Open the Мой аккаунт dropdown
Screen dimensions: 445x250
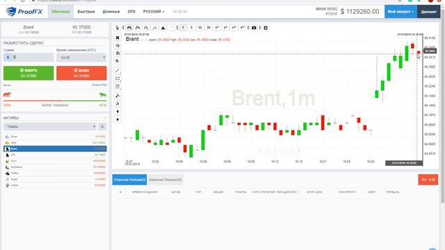click(x=400, y=12)
